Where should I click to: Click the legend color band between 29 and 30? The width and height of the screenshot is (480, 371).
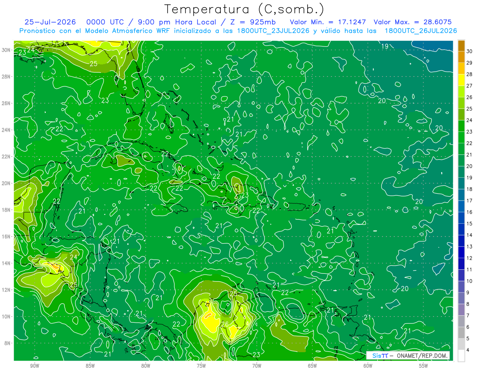(461, 57)
